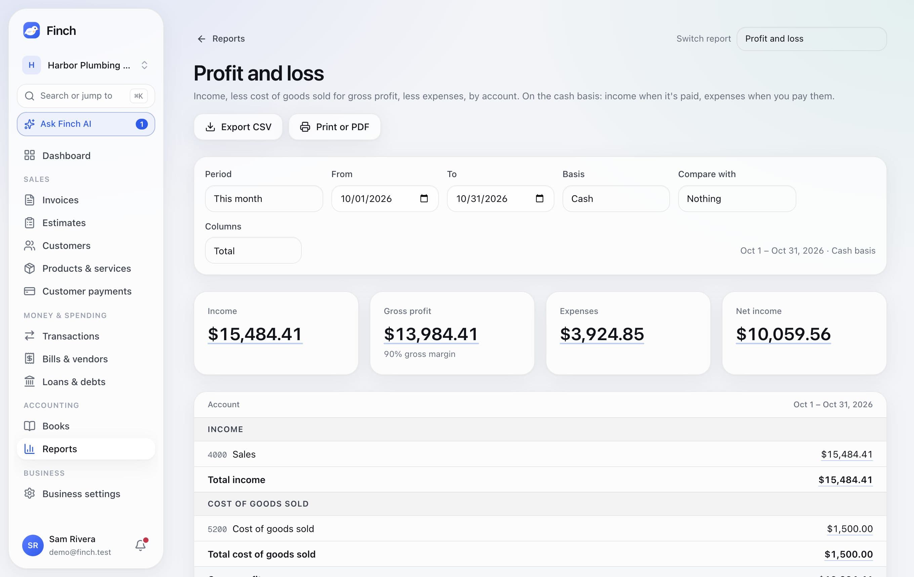
Task: Click the Dashboard grid icon
Action: (29, 155)
